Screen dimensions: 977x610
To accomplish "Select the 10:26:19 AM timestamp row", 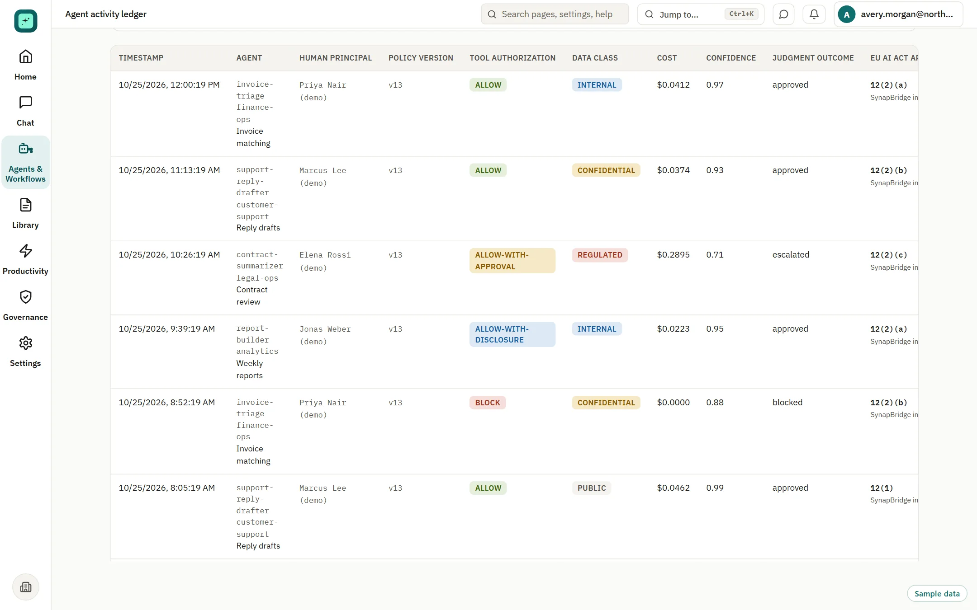I will point(514,278).
